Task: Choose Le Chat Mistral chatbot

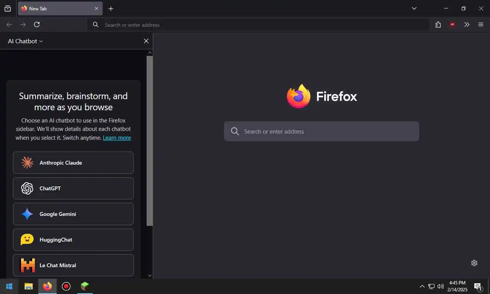Action: (x=73, y=265)
